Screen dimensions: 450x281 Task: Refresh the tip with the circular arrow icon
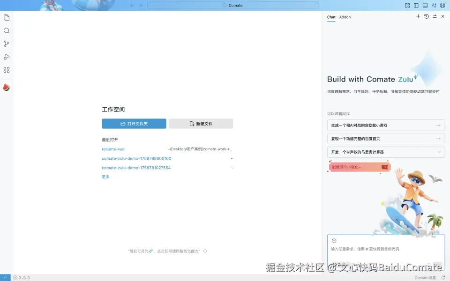(205, 251)
